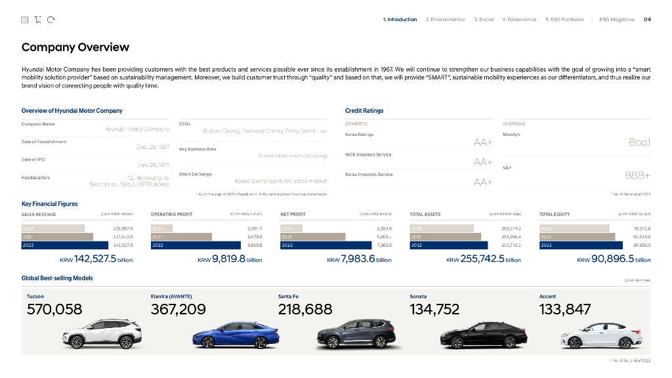The height and width of the screenshot is (378, 672).
Task: Click the 2022 Total Assets bar
Action: pyautogui.click(x=449, y=245)
